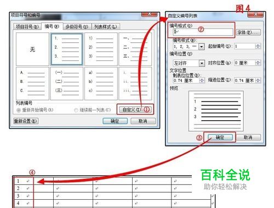Image resolution: width=274 pixels, height=208 pixels.
Task: Select the 一、二、三、 numbering style
Action: pyautogui.click(x=135, y=49)
